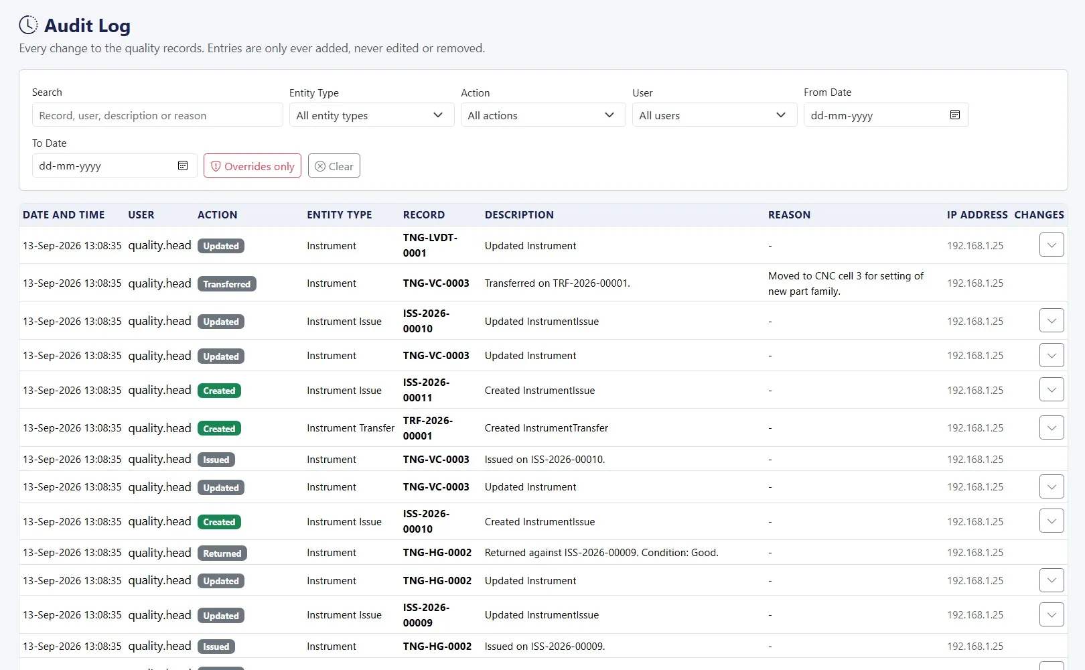Viewport: 1085px width, 670px height.
Task: Click the Transferred action badge
Action: point(227,284)
